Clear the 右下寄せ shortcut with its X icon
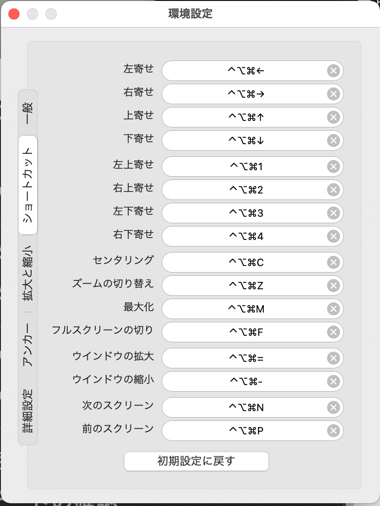 pos(334,236)
